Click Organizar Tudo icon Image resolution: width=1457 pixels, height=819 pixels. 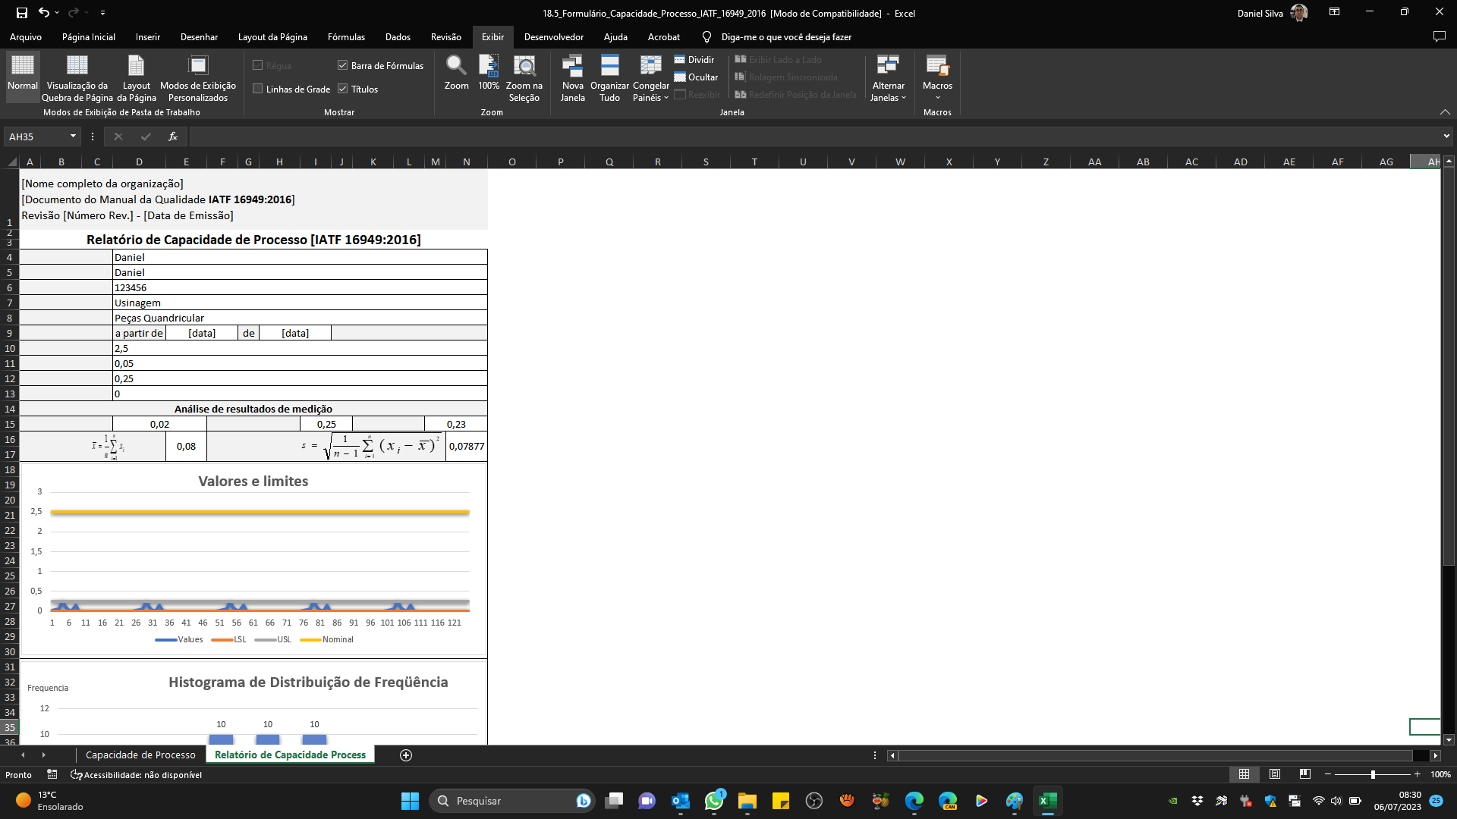pos(609,72)
